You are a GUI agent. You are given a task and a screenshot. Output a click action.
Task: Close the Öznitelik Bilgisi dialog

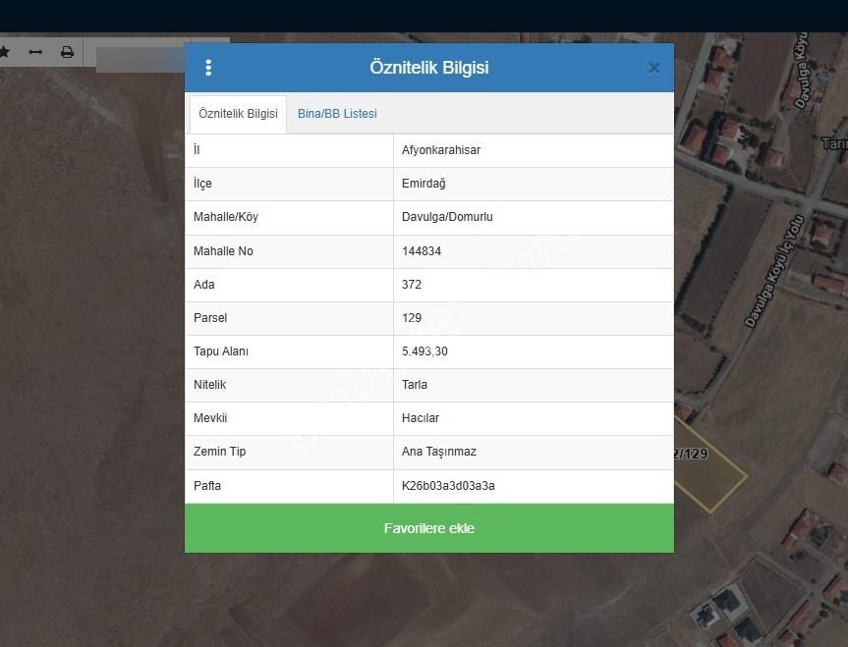pyautogui.click(x=653, y=68)
